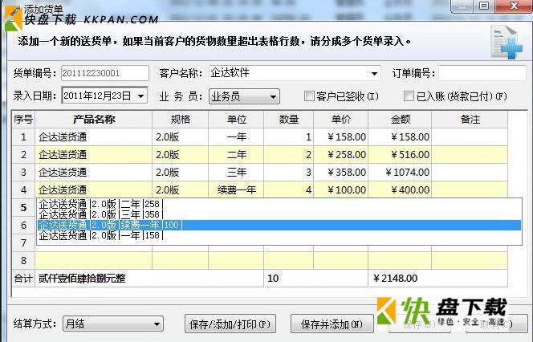Click the ¥258.00 unit price cell
This screenshot has width=533, height=342.
click(340, 155)
